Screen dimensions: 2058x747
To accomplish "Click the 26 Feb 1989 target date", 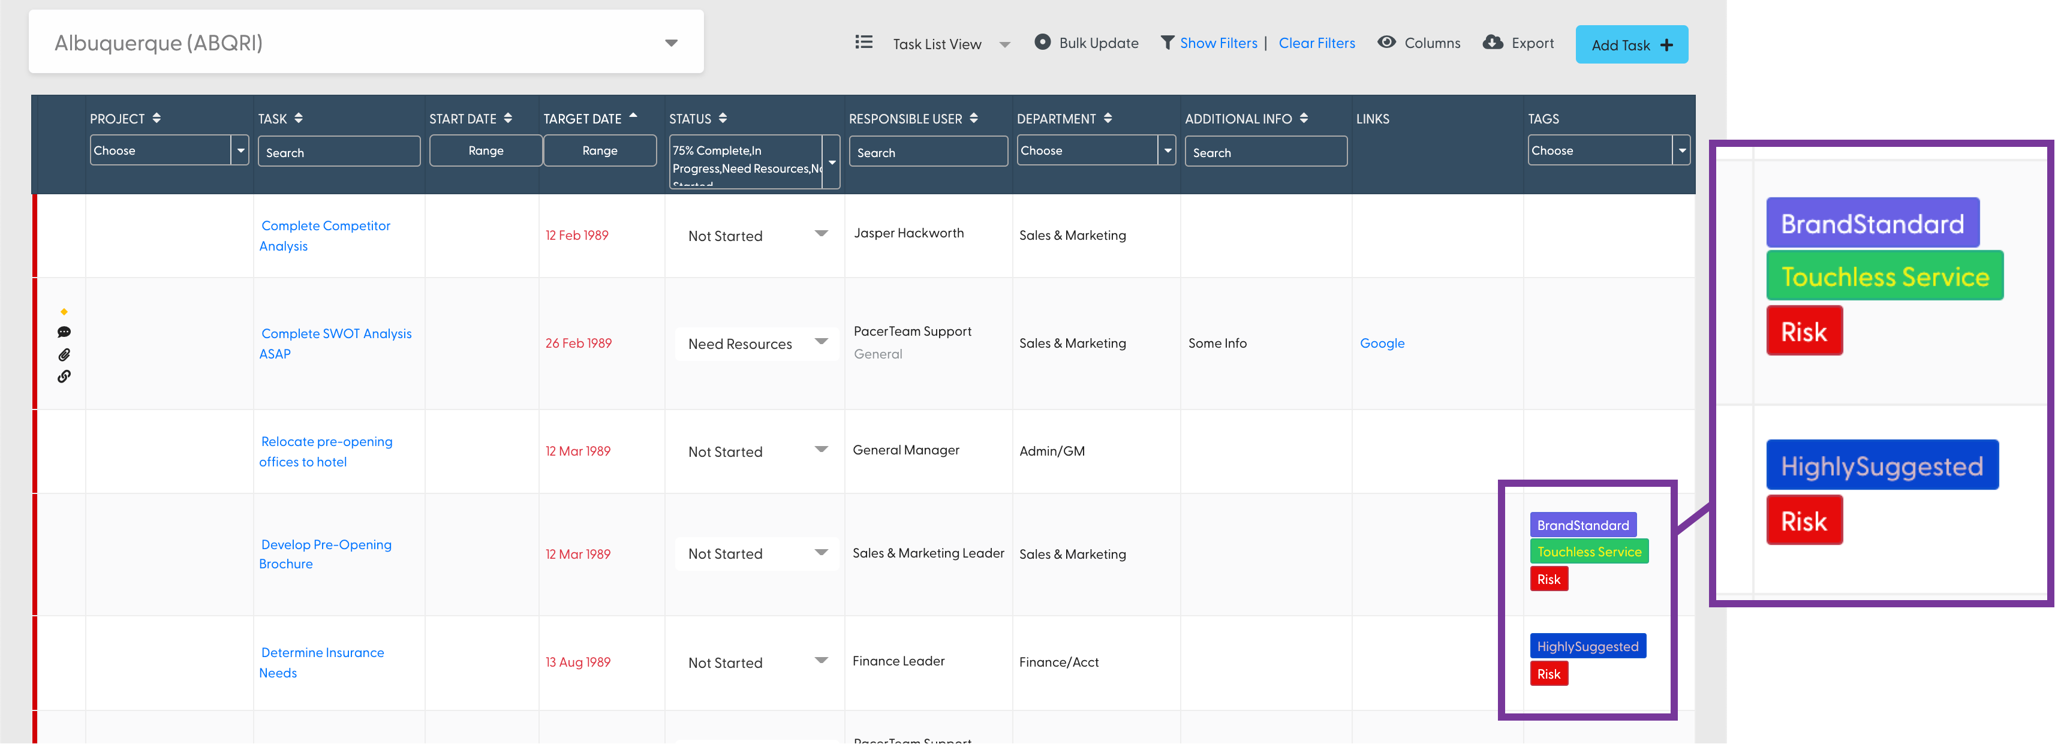I will 577,343.
